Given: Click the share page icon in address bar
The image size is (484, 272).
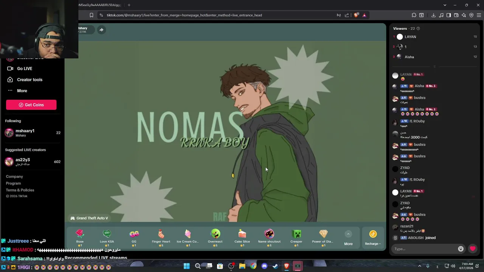Looking at the screenshot, I should (x=347, y=15).
